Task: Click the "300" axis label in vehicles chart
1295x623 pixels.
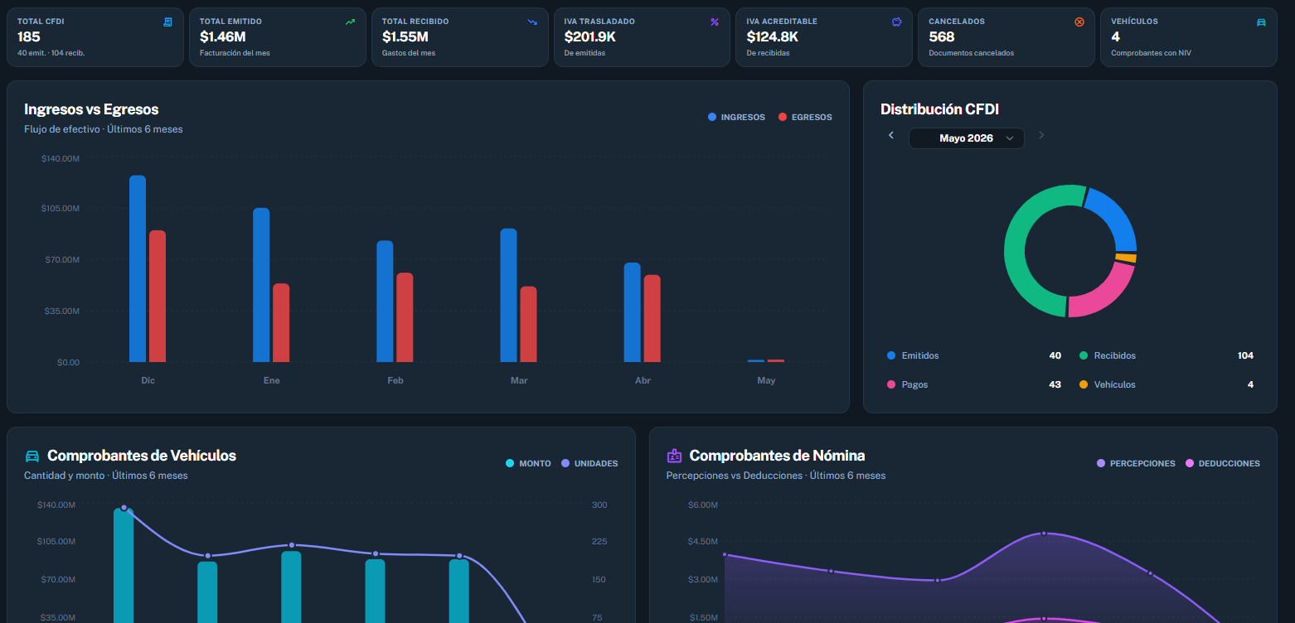Action: coord(599,505)
